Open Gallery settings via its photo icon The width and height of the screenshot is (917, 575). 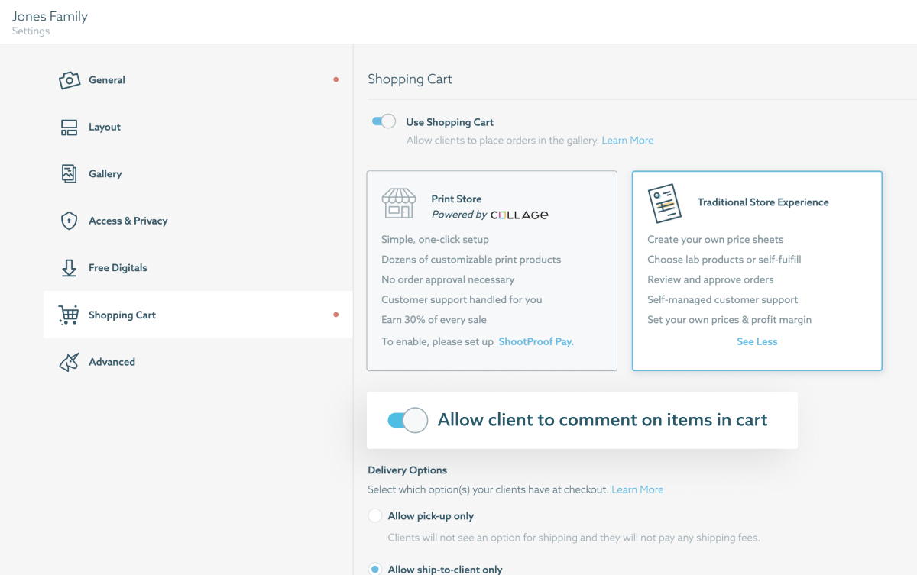69,173
